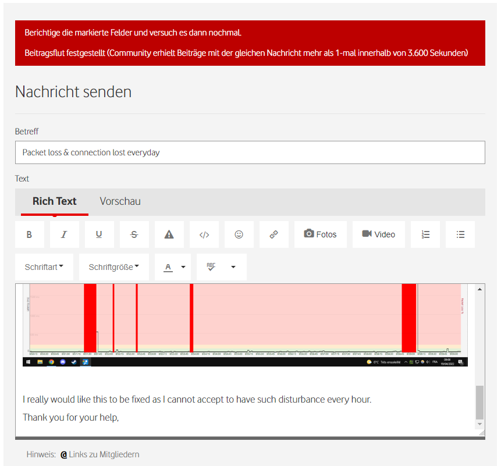
Task: Click the editor scrollbar thumb
Action: (479, 403)
